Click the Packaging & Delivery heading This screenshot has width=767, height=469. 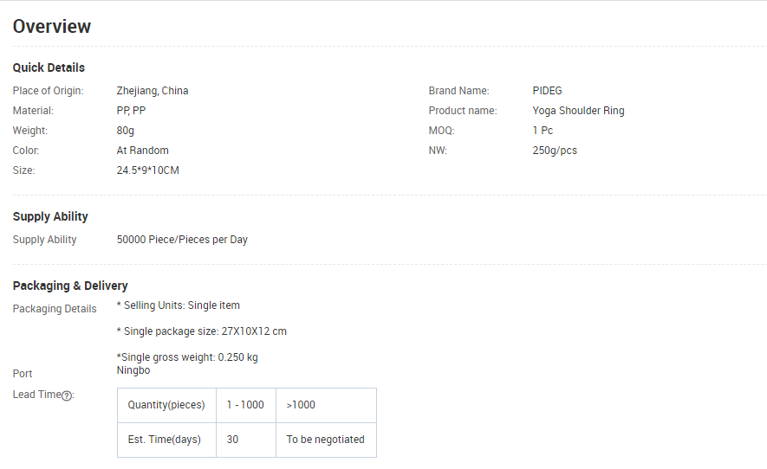click(70, 286)
